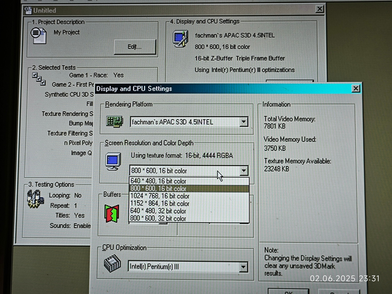Open the CPU Optimization dropdown arrow

[243, 267]
